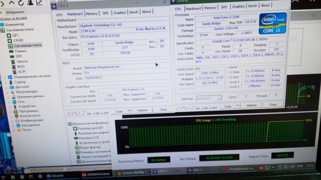Click the ENG language indicator in tray
This screenshot has height=180, width=321.
point(300,166)
